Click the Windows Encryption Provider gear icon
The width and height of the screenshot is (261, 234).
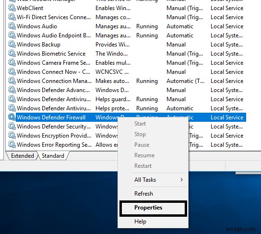point(12,136)
